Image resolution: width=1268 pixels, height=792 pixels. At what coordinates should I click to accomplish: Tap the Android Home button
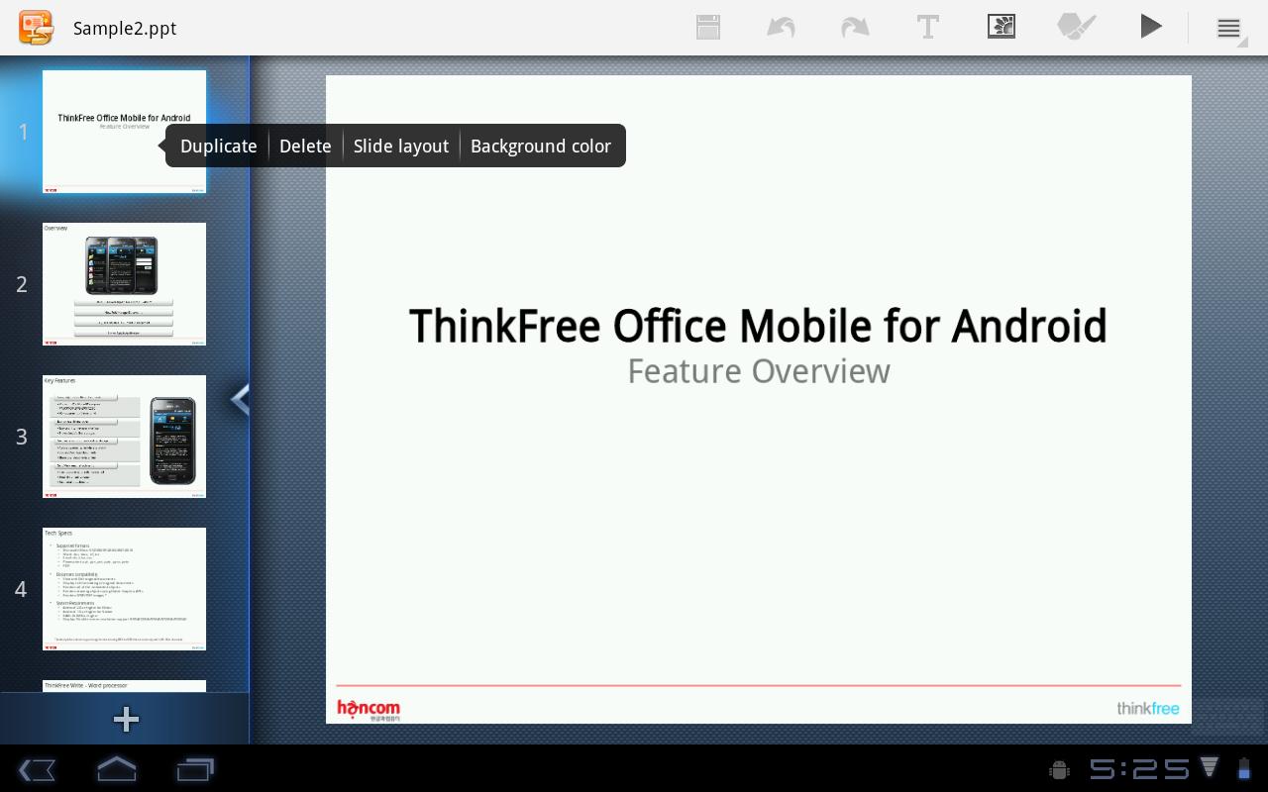[x=116, y=769]
